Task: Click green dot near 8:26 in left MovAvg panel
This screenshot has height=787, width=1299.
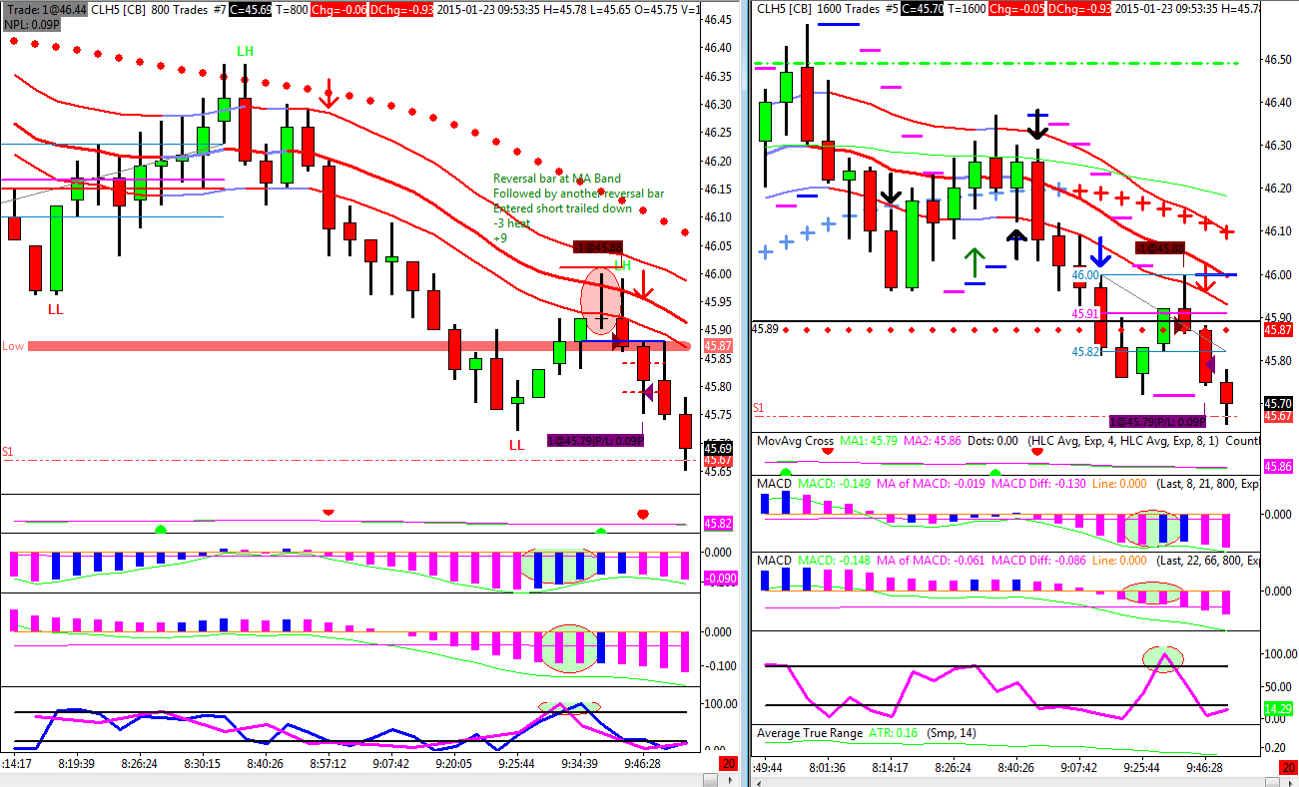Action: coord(161,530)
